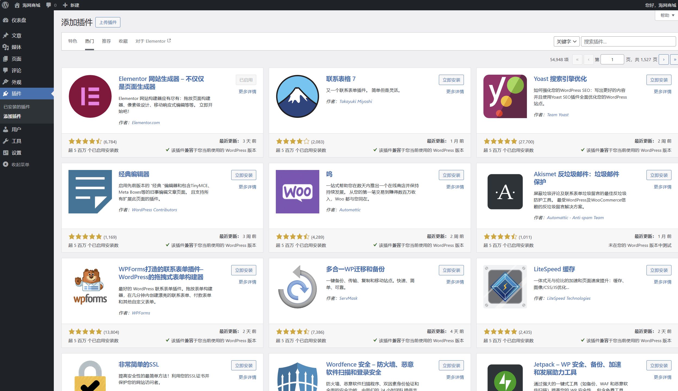Open 更多详情 for LiteSpeed 缓存
This screenshot has height=391, width=678.
coord(663,282)
